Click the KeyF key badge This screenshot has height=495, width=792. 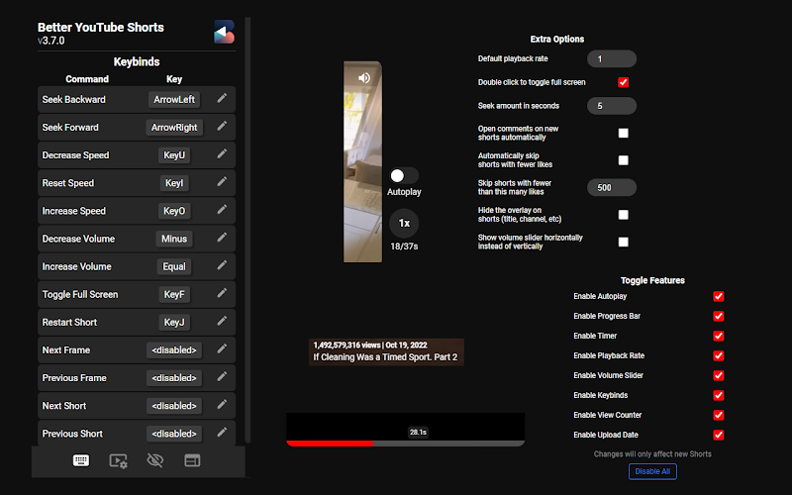coord(174,294)
